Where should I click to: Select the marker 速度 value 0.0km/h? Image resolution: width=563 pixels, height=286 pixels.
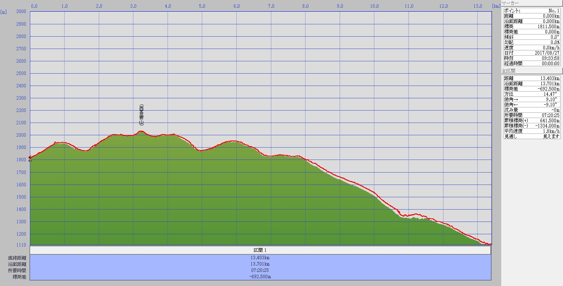click(551, 48)
